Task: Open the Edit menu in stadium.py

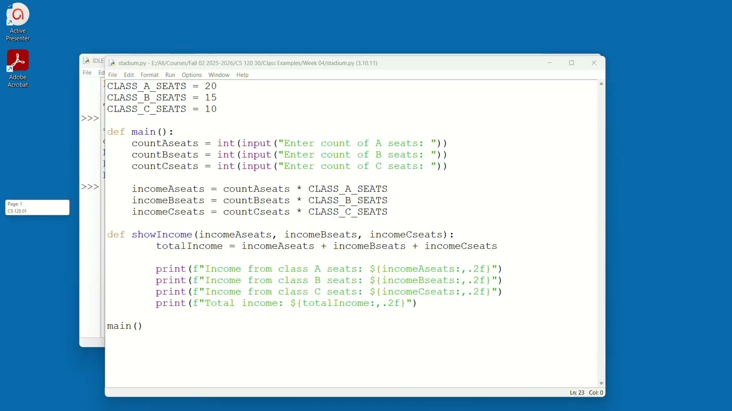Action: tap(129, 75)
